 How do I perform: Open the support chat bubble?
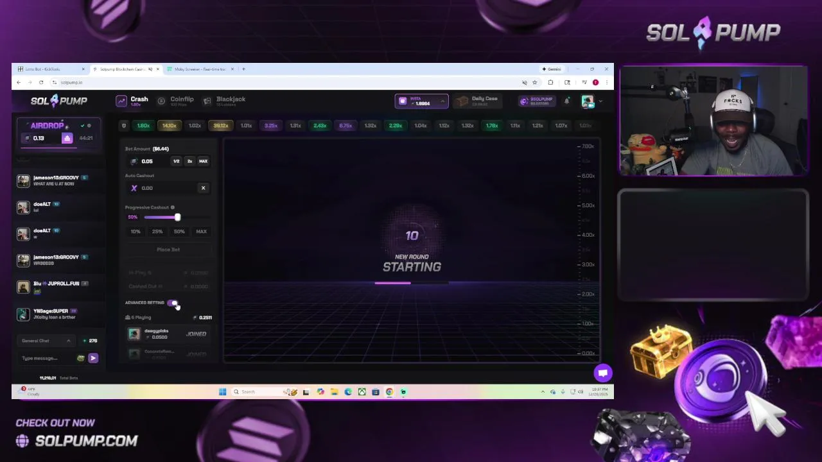click(x=603, y=373)
